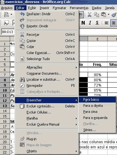Click the toolbar Cut scissors icon
The width and height of the screenshot is (117, 155).
point(89,15)
